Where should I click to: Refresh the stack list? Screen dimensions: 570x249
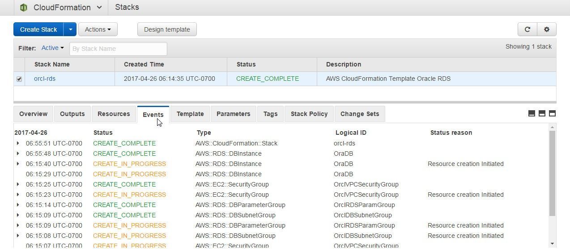pyautogui.click(x=527, y=29)
